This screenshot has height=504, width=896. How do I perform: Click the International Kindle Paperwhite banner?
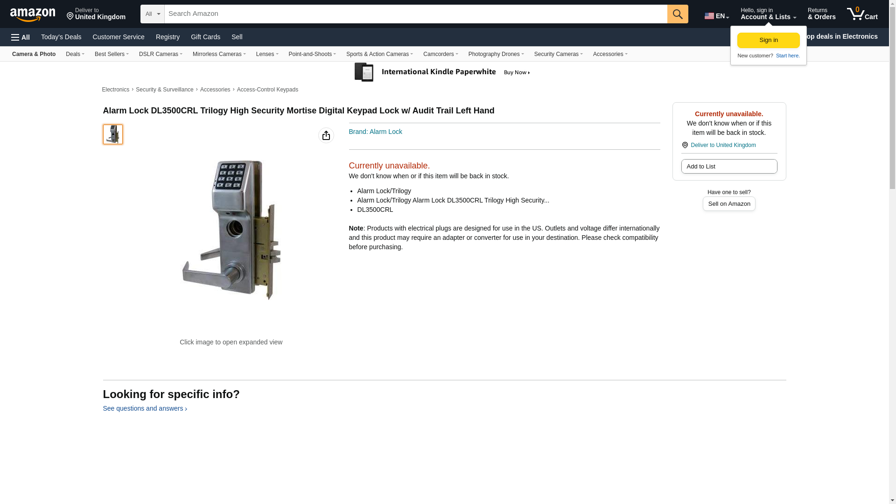pos(442,72)
